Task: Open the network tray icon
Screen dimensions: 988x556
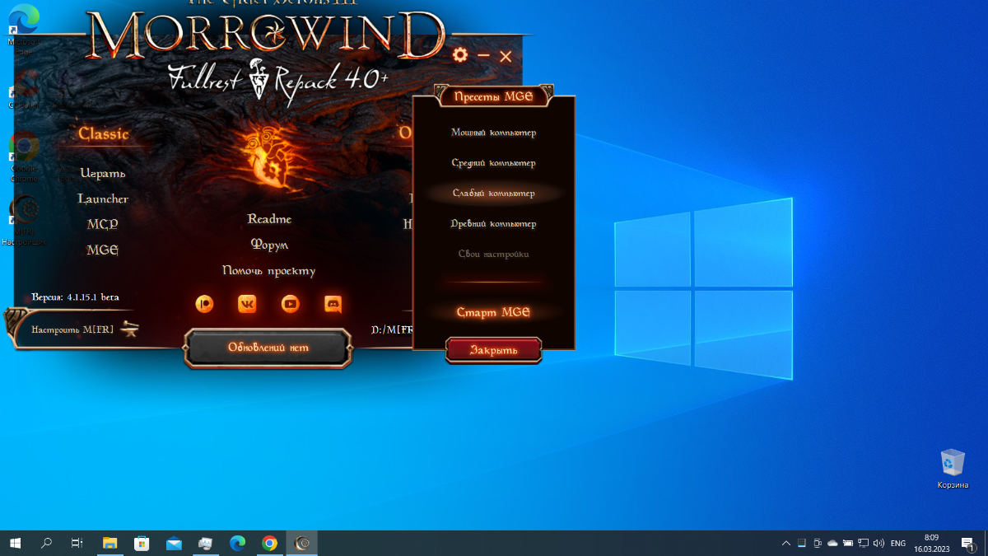Action: point(863,544)
